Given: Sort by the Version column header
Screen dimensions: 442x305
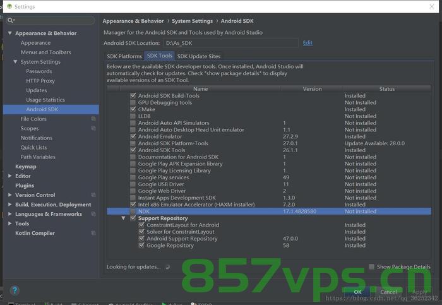Looking at the screenshot, I should [x=312, y=89].
